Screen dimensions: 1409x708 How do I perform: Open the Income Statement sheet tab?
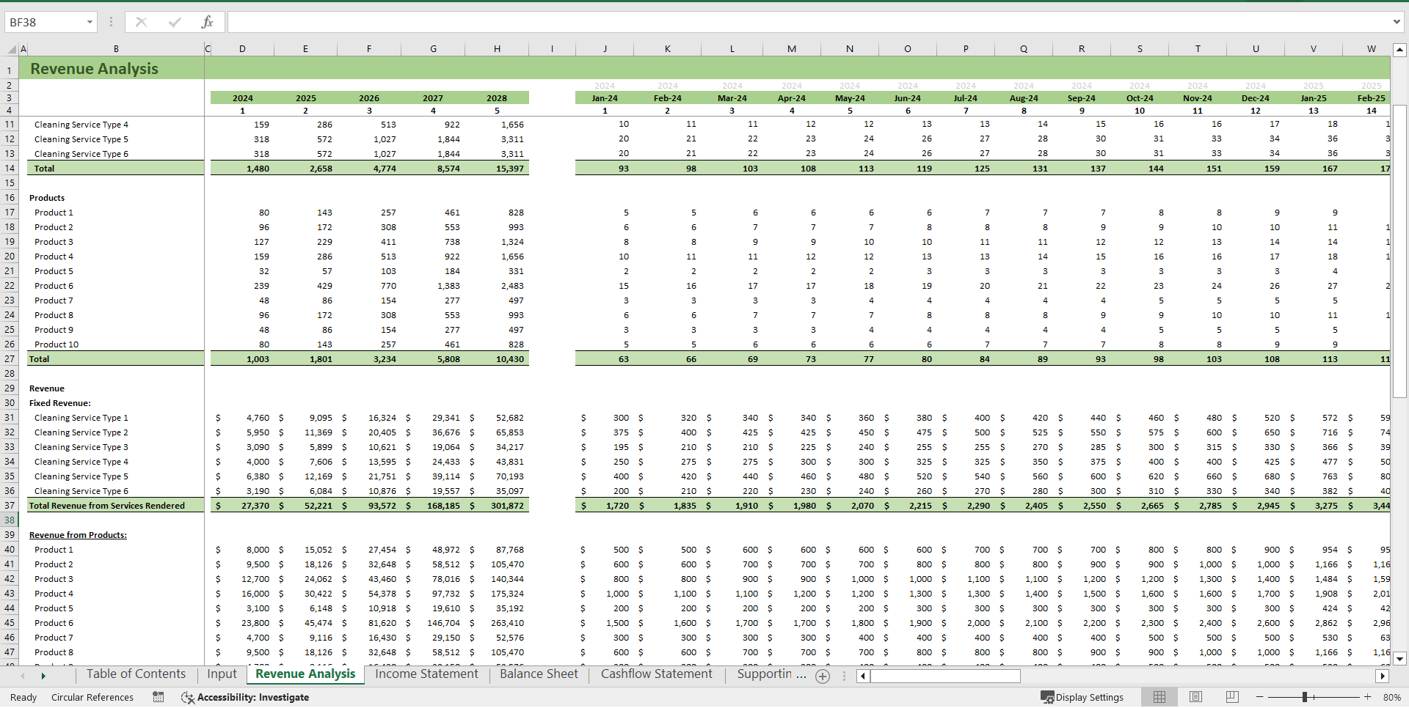[426, 674]
